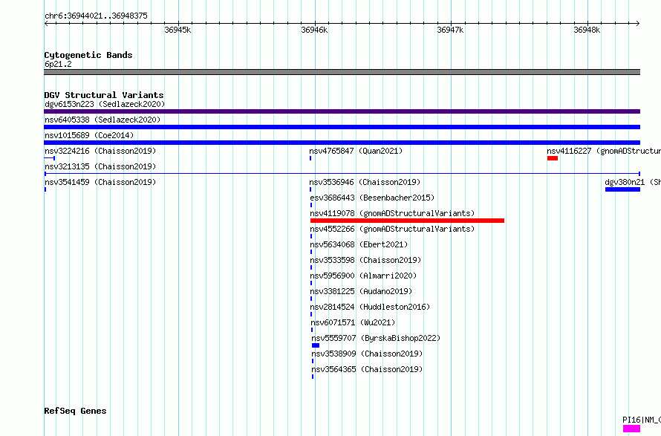Click the ruler's right arrowhead
This screenshot has width=661, height=436.
[x=638, y=24]
